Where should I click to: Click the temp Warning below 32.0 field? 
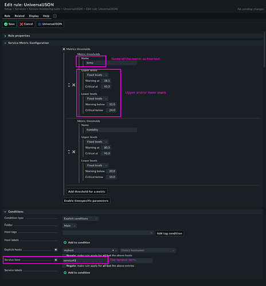click(111, 105)
